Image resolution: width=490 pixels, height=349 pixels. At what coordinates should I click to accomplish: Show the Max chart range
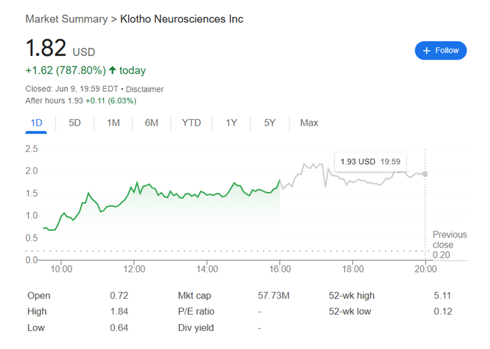(x=309, y=123)
